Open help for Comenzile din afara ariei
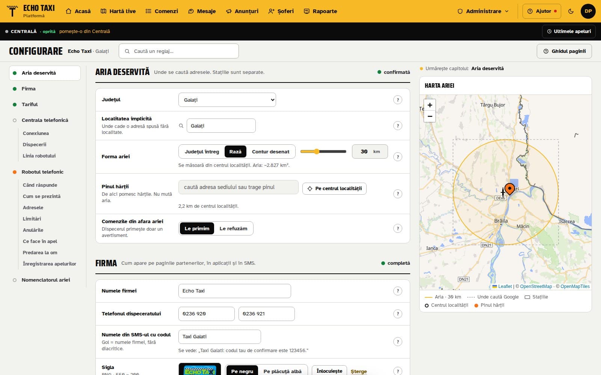 (x=398, y=228)
